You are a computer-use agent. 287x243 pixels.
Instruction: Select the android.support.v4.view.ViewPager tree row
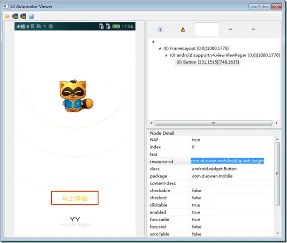tap(225, 55)
